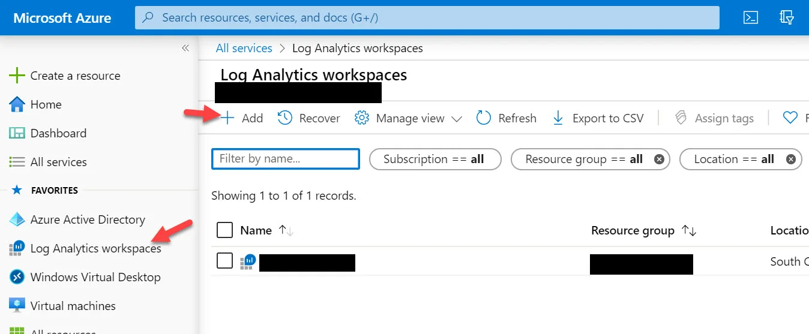Click the Dashboard icon in sidebar
Image resolution: width=809 pixels, height=334 pixels.
(17, 133)
